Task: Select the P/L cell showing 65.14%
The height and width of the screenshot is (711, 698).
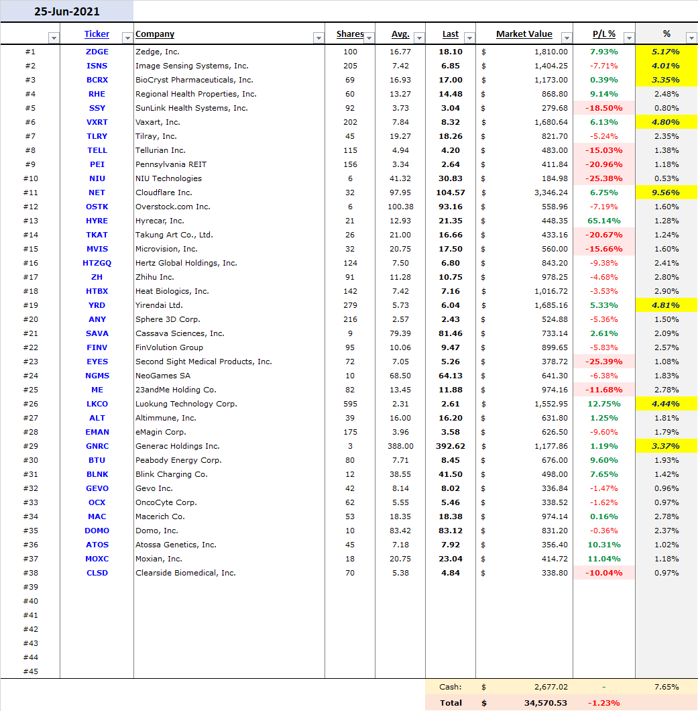Action: click(x=604, y=221)
